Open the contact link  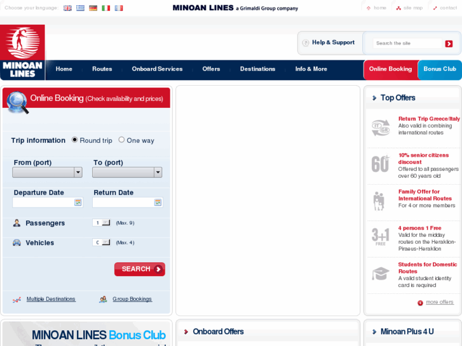click(449, 8)
